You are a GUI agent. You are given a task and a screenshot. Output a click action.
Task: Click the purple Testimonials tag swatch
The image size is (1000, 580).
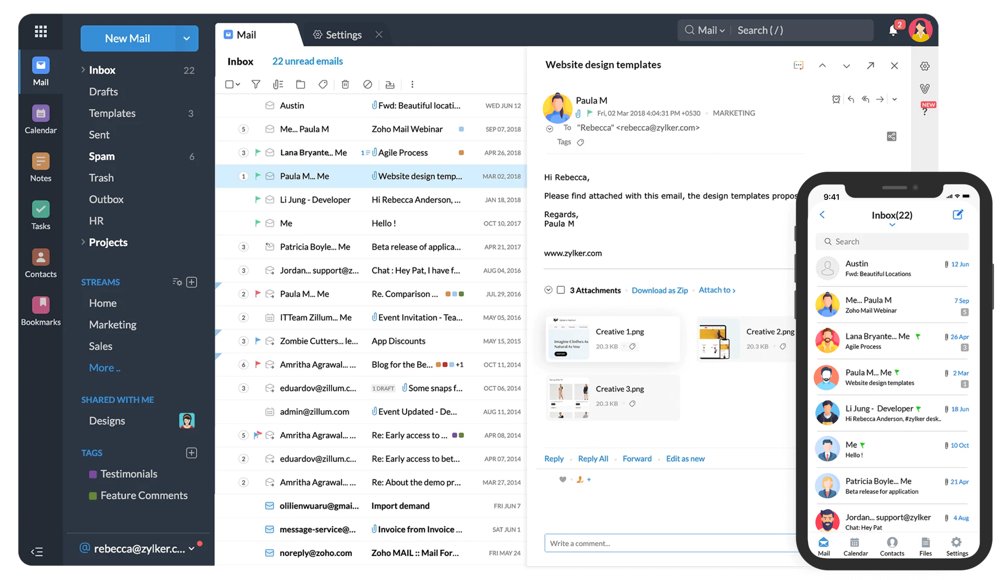pos(93,474)
